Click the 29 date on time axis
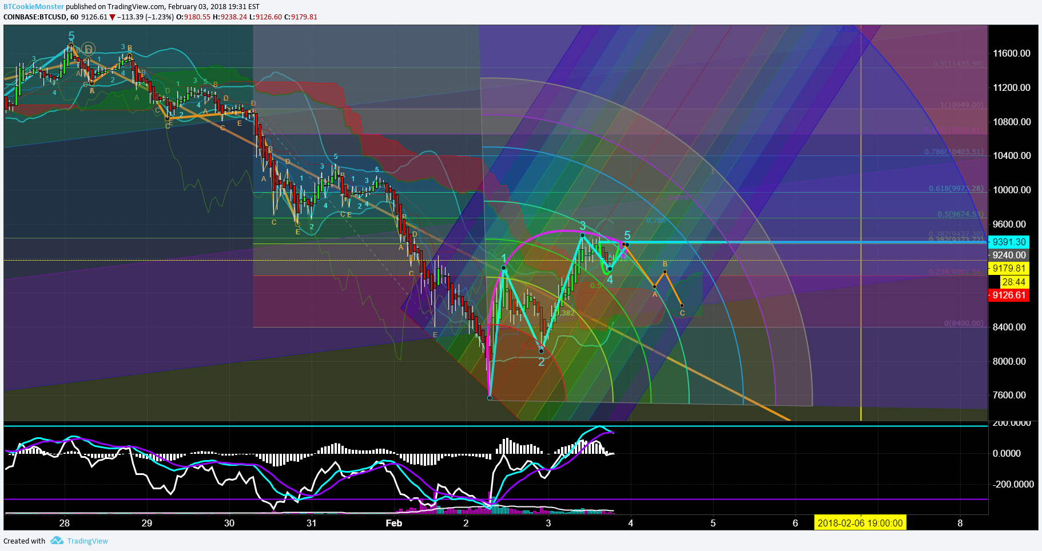 pos(147,523)
